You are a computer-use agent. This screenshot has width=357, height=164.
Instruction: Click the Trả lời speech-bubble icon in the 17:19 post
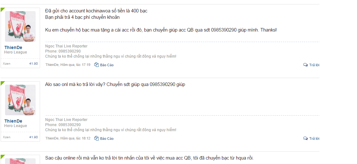305,65
